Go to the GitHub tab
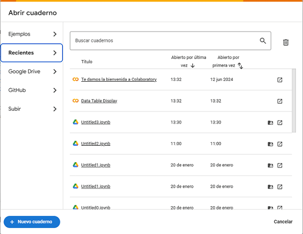The height and width of the screenshot is (234, 303). (32, 90)
